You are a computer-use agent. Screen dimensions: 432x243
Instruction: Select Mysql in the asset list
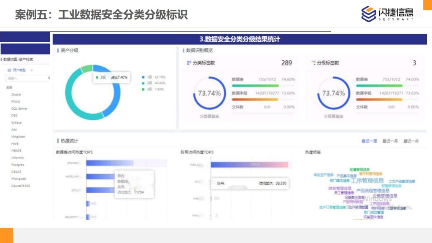tap(16, 101)
